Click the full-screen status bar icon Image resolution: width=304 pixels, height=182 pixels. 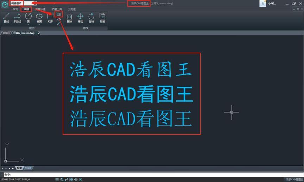click(x=81, y=180)
